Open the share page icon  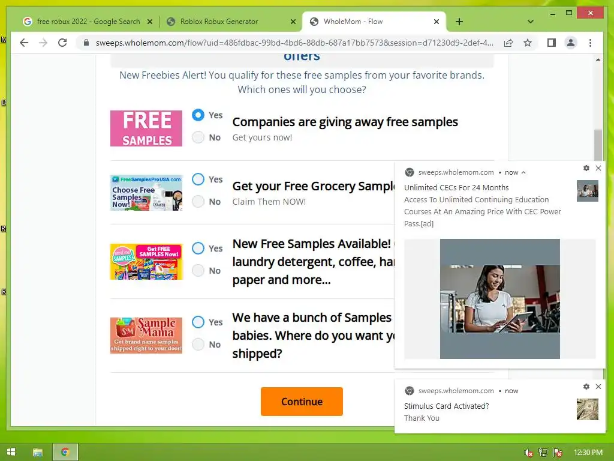pos(508,43)
